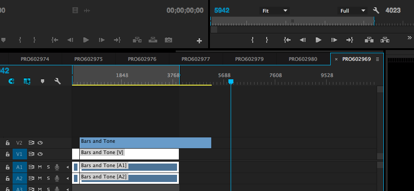Viewport: 414px width, 191px height.
Task: Mute track A1
Action: click(x=40, y=167)
